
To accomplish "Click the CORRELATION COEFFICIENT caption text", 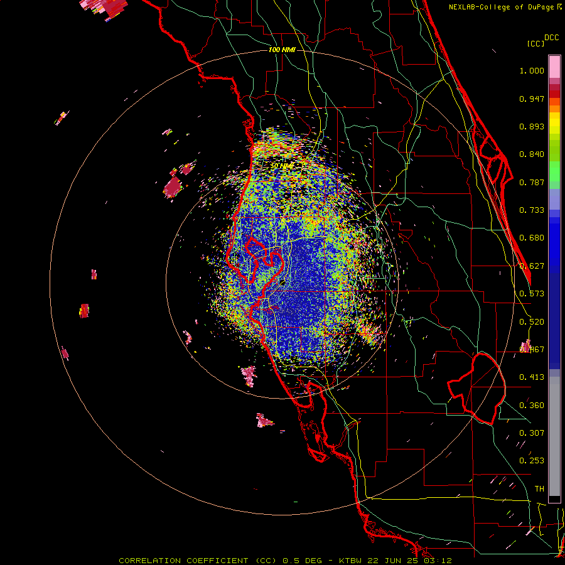I will 183,561.
